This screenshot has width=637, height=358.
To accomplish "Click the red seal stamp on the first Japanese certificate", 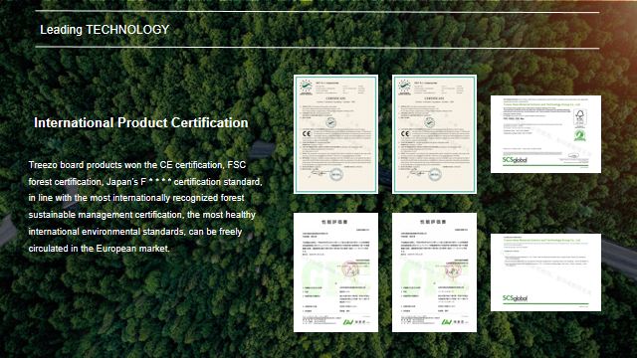I will (x=349, y=268).
